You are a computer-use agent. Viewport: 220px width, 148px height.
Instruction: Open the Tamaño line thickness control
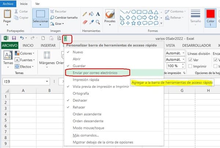pyautogui.click(x=195, y=18)
